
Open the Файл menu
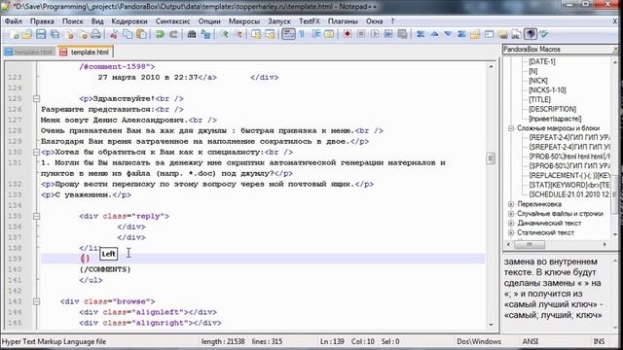[13, 21]
